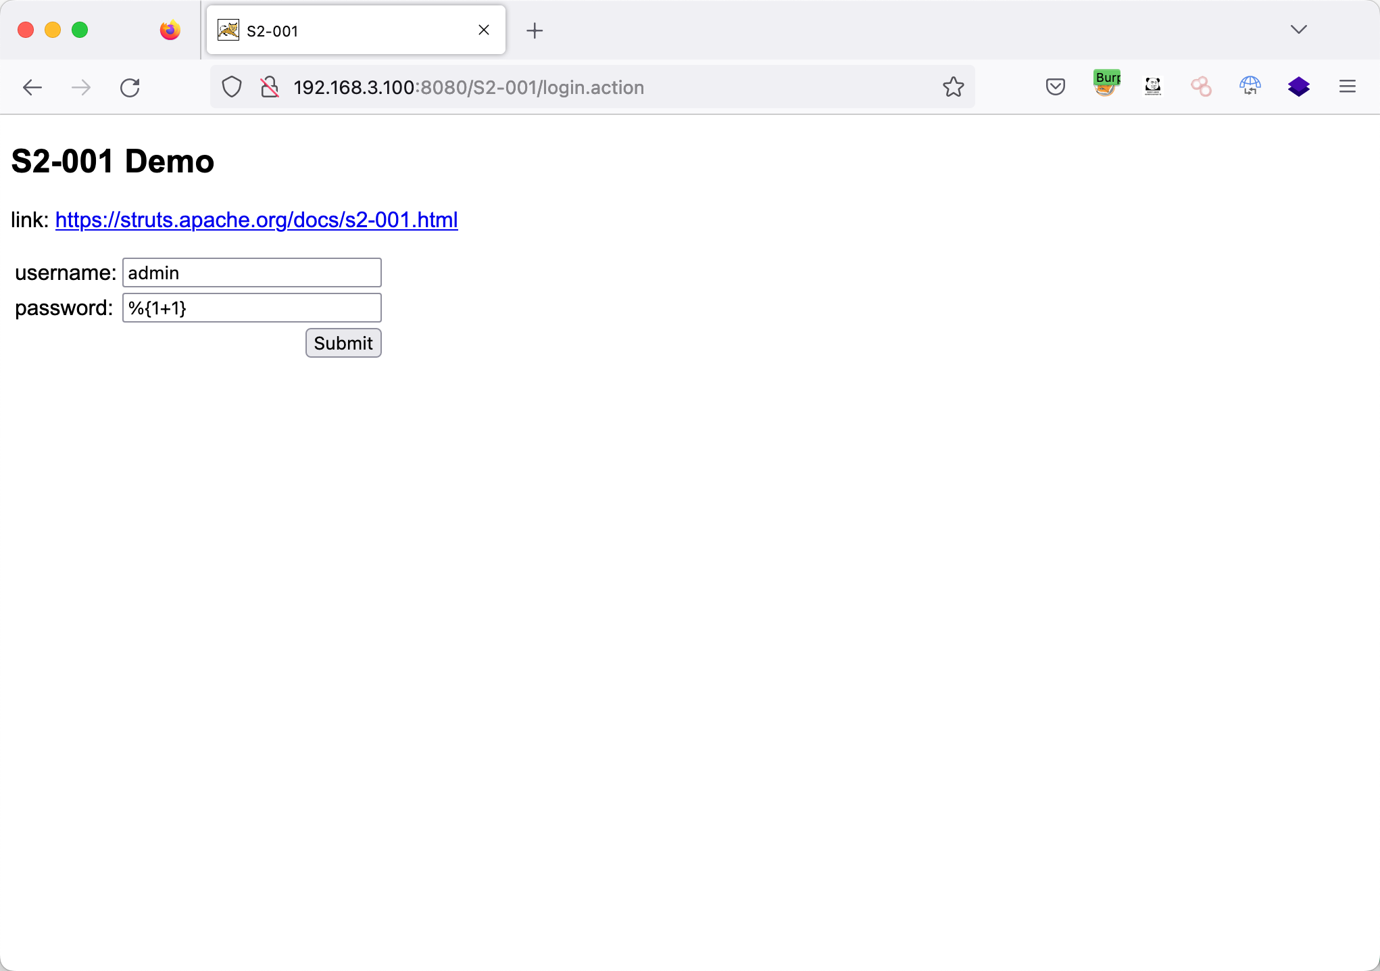Click the panda face extension icon
Screen dimensions: 1380x971
1153,87
